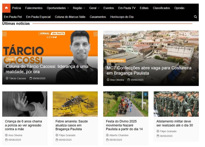This screenshot has height=147, width=205.
Task: Open Casamentos menu item
Action: pos(98,17)
